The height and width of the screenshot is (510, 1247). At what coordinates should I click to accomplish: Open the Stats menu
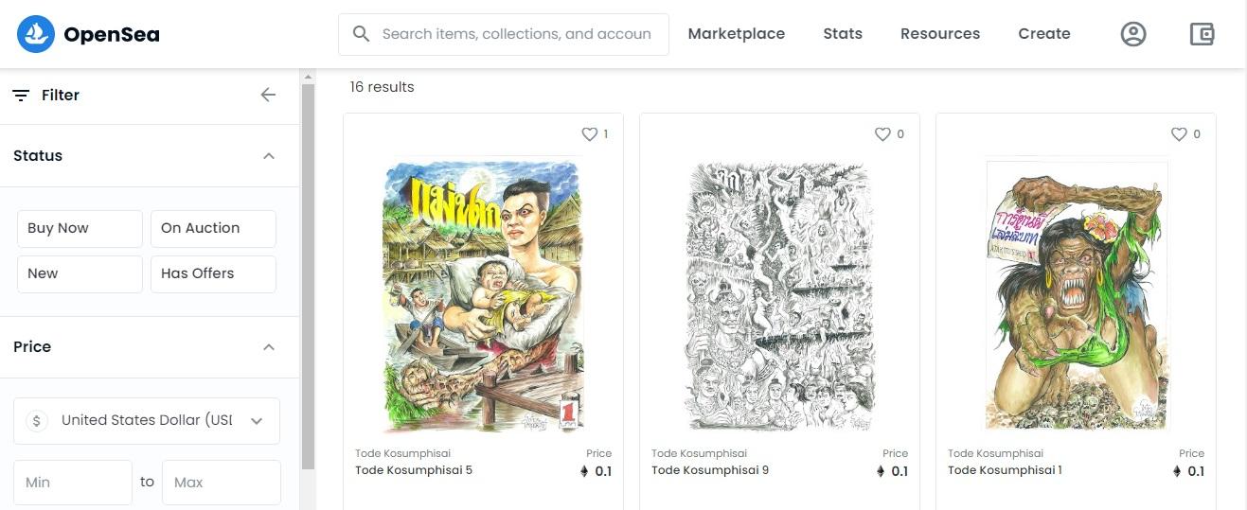842,34
